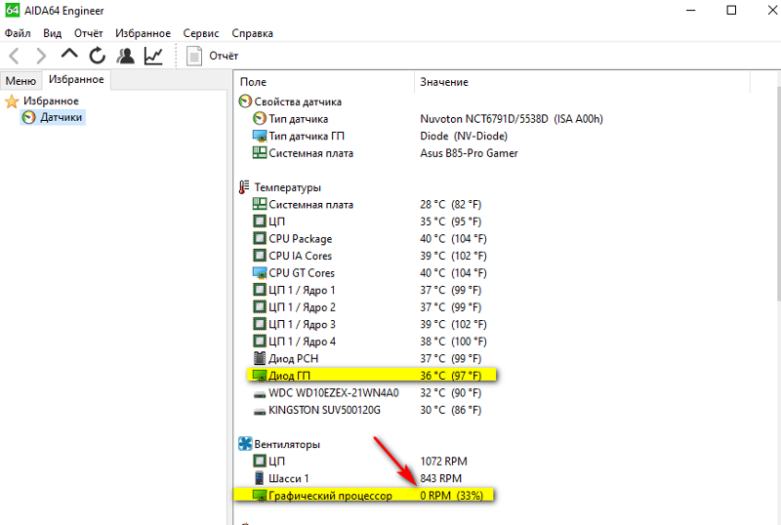Click the AIDA64 app icon in the title bar
781x525 pixels.
click(12, 10)
